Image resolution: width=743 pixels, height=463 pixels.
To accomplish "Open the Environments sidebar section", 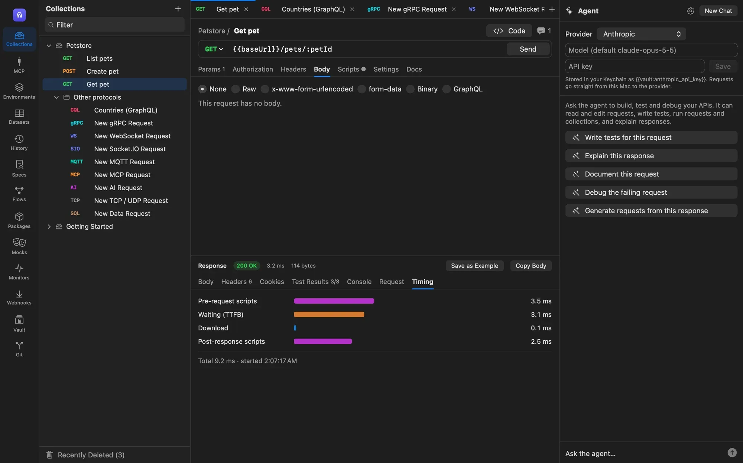I will click(x=19, y=91).
